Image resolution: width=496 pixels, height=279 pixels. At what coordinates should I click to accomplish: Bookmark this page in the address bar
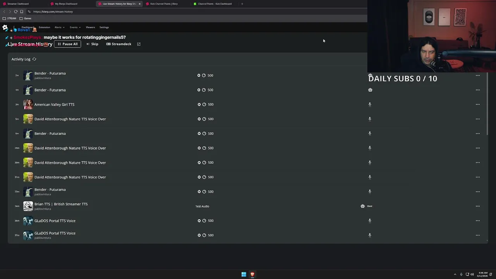pyautogui.click(x=22, y=12)
